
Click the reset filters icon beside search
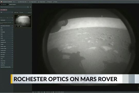(x=30, y=7)
